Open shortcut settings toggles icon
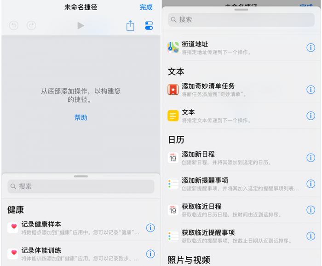The image size is (322, 266). pos(149,26)
